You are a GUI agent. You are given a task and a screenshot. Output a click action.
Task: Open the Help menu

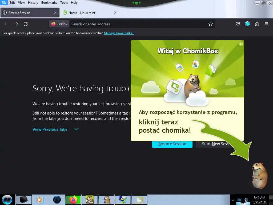click(74, 3)
